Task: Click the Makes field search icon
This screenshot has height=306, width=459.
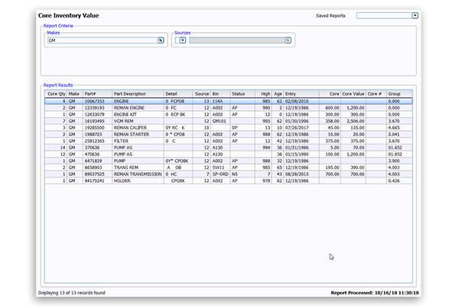Action: click(x=161, y=41)
